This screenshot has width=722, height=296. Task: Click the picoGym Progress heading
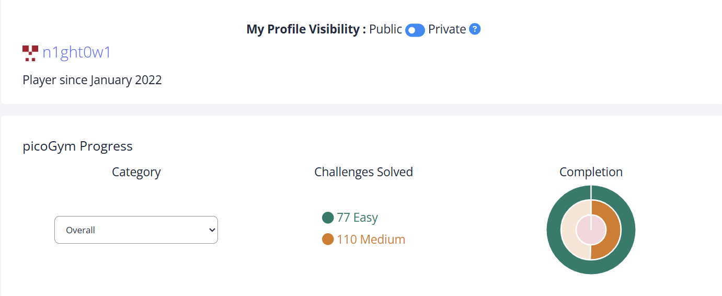(78, 146)
